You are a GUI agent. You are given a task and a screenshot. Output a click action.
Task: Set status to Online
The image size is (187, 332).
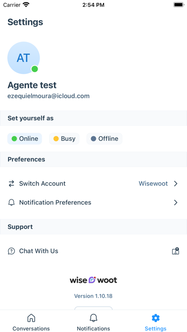(25, 139)
